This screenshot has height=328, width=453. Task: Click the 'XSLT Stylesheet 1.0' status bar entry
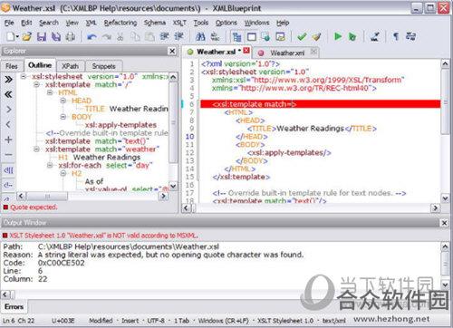[x=285, y=321]
